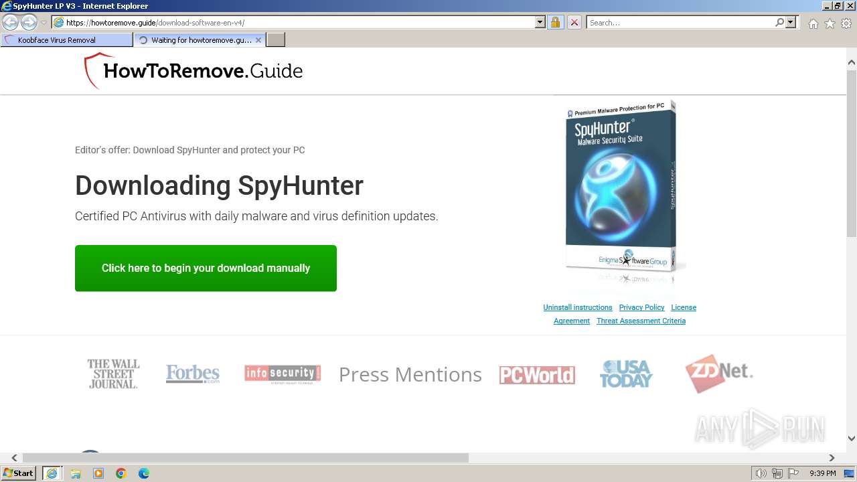This screenshot has width=857, height=482.
Task: Click the search magnifier icon
Action: pyautogui.click(x=779, y=22)
